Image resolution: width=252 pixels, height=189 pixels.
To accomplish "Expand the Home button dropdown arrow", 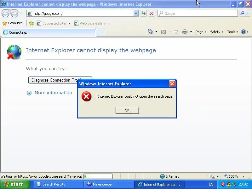I will pos(156,32).
